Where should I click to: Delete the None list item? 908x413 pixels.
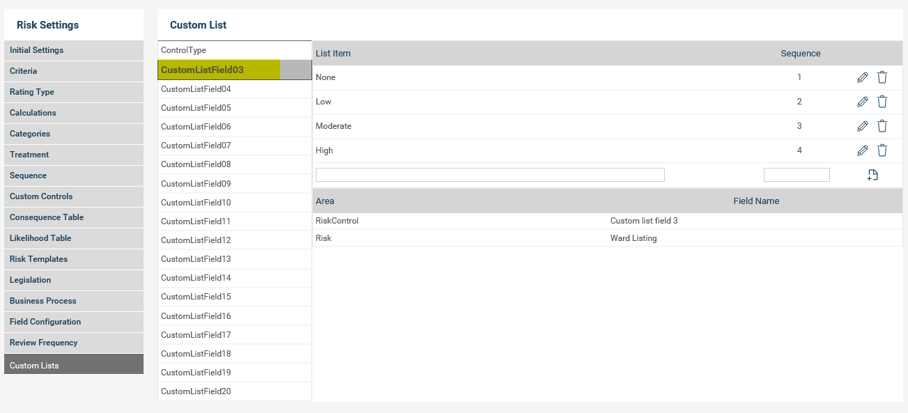[882, 78]
